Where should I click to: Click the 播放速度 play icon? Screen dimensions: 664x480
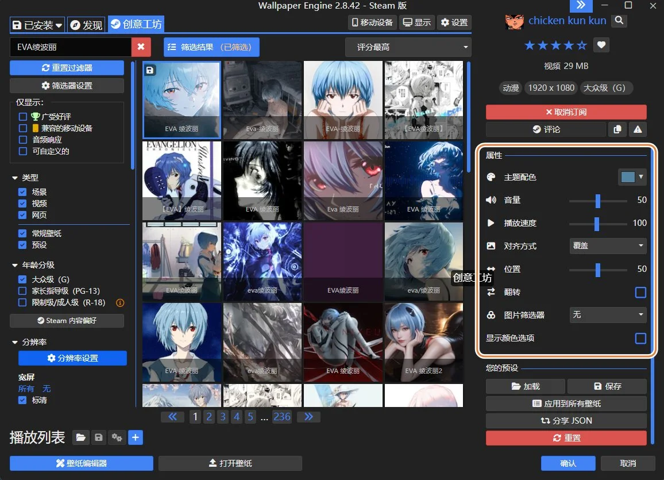(x=491, y=223)
